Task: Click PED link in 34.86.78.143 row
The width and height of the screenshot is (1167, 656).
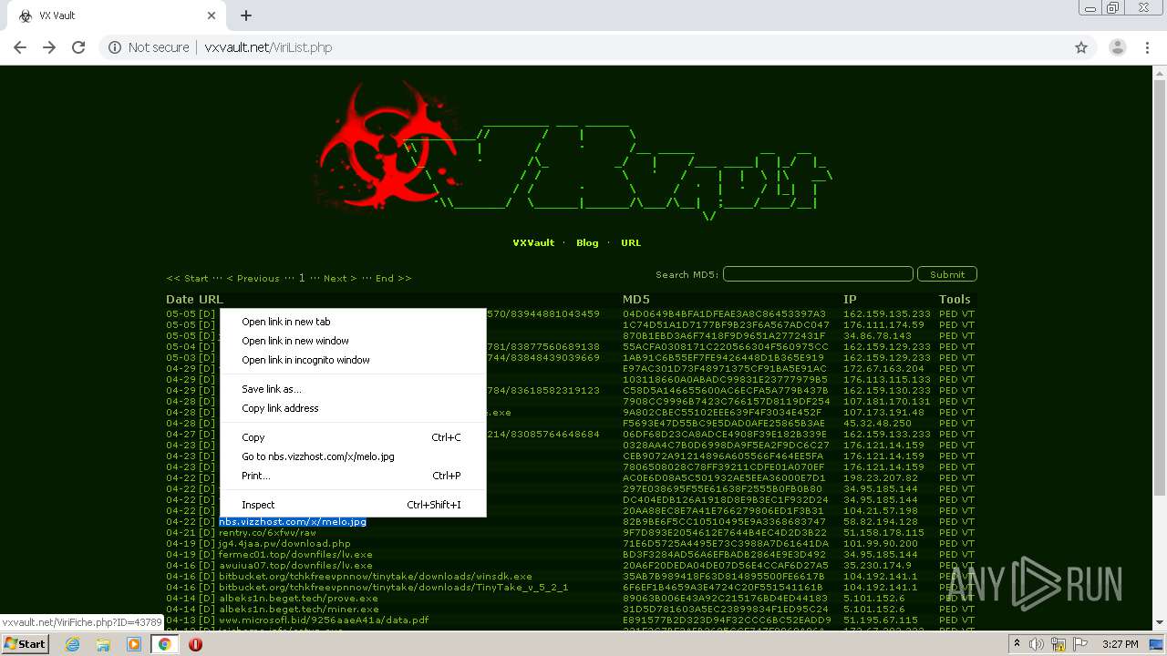Action: coord(948,336)
